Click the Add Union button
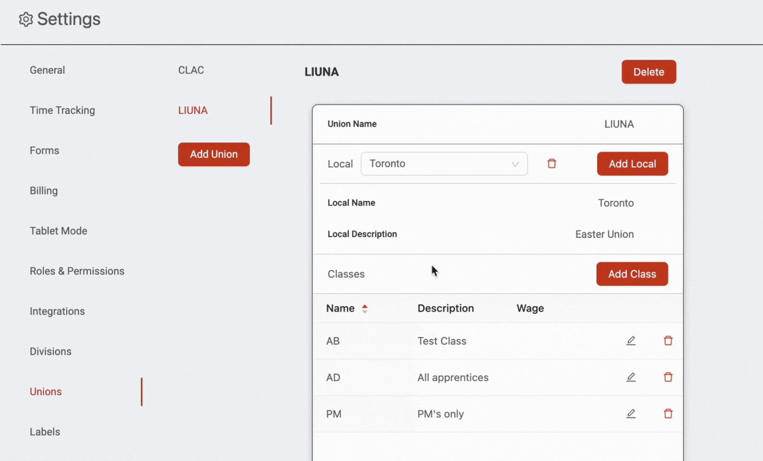Screen dimensions: 763x461 point(214,154)
